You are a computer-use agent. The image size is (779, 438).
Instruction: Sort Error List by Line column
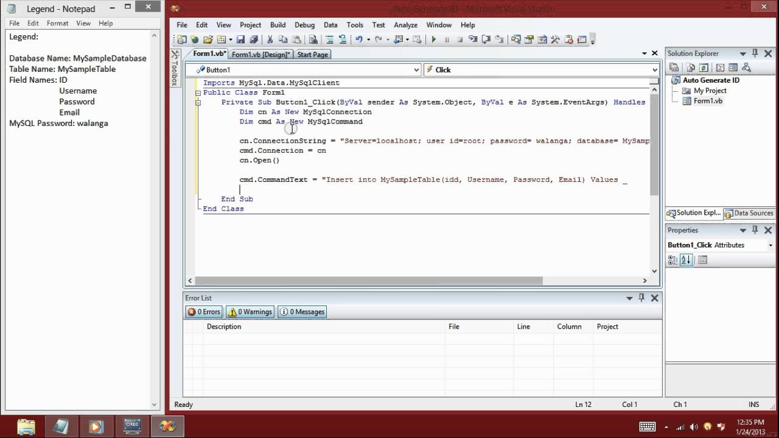(x=533, y=327)
